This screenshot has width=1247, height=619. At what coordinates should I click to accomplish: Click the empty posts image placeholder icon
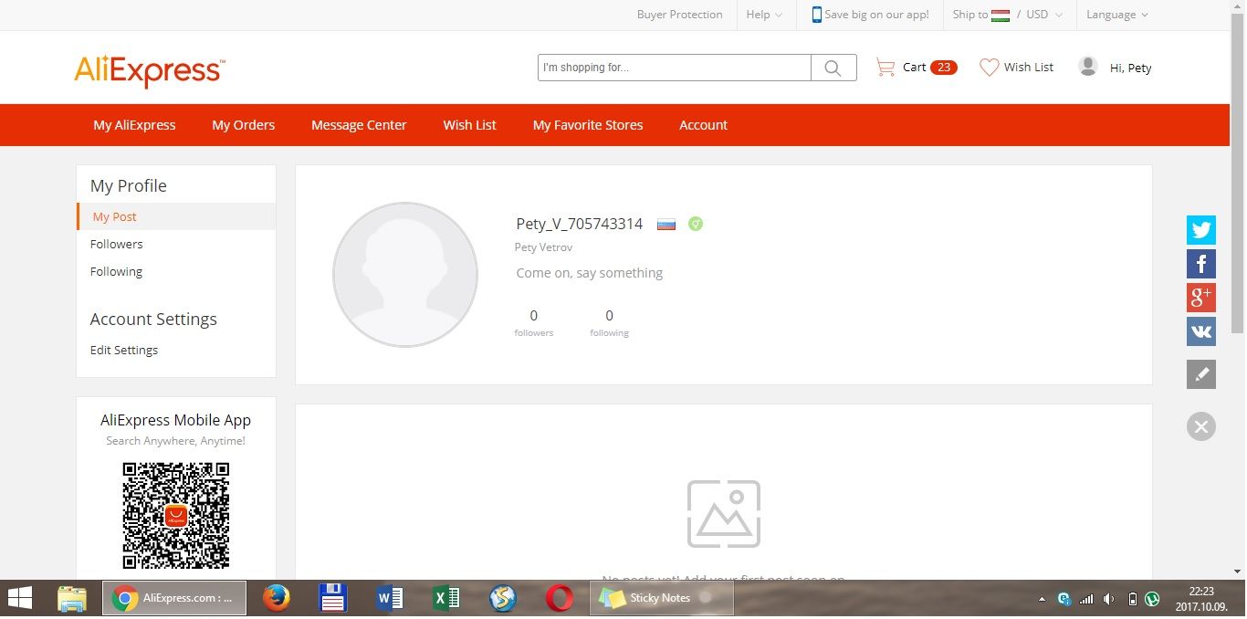[724, 514]
